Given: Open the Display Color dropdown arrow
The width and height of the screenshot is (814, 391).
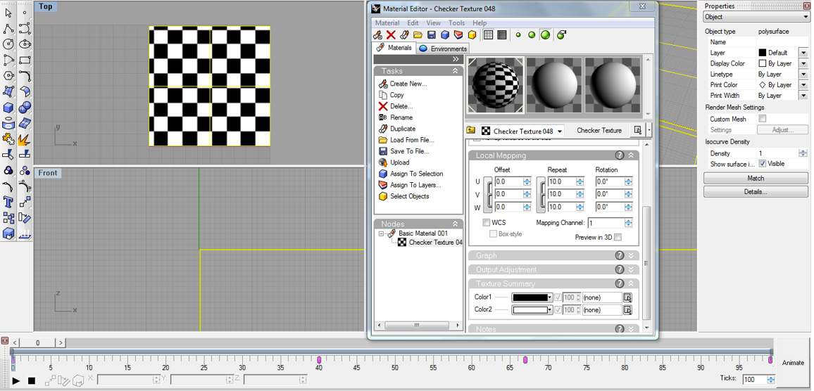Looking at the screenshot, I should 803,64.
